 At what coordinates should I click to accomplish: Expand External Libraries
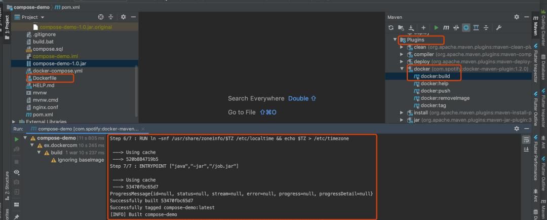point(14,122)
